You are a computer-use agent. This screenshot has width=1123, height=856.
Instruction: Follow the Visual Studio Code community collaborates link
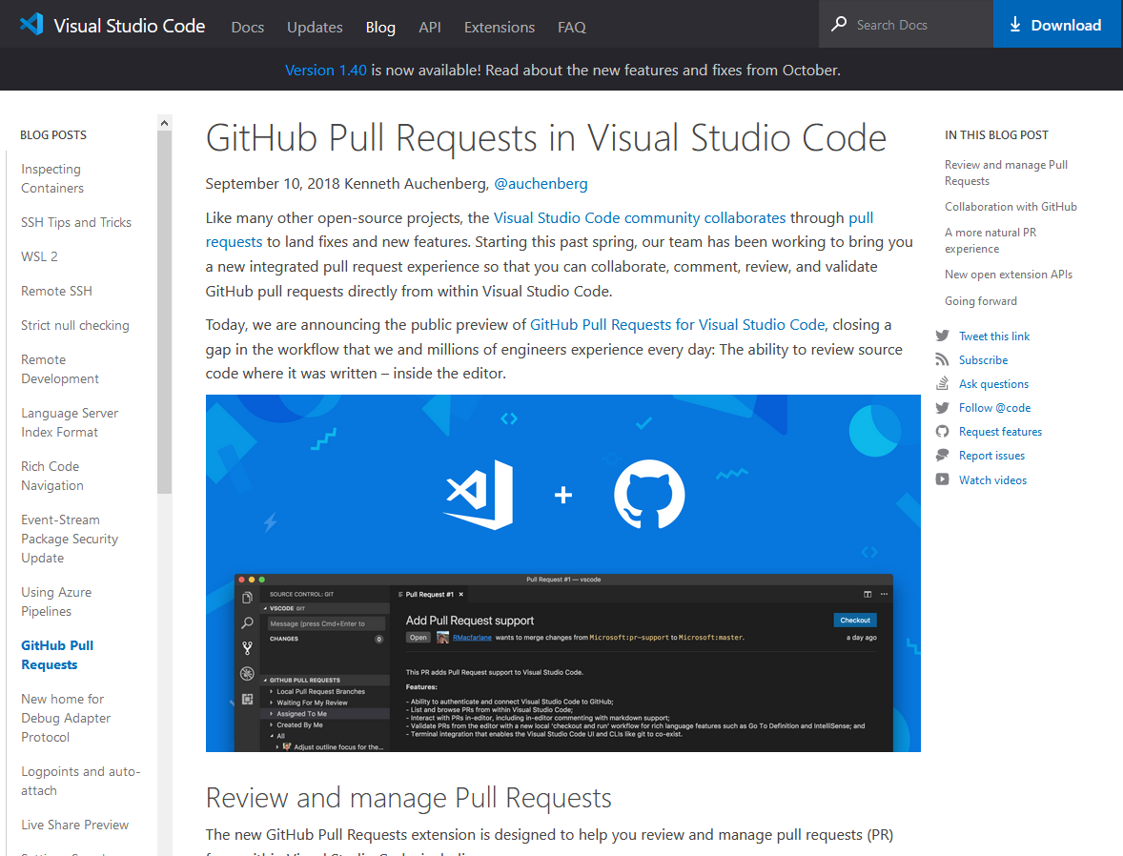pos(640,217)
